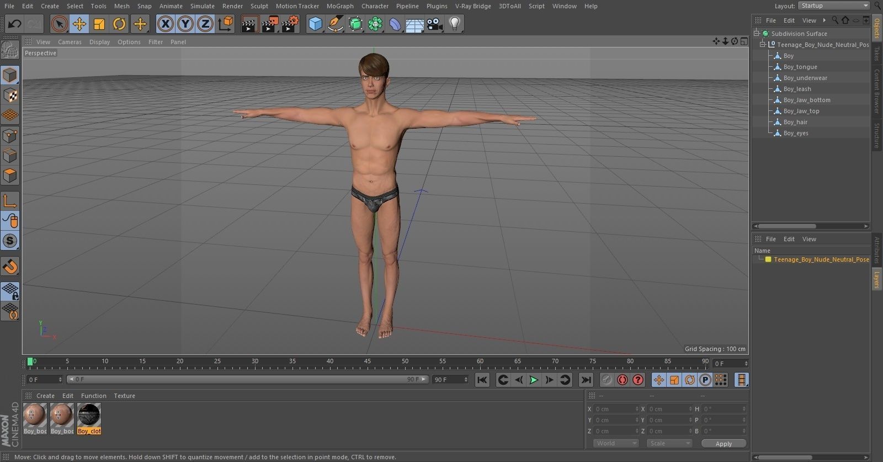This screenshot has height=462, width=883.
Task: Go to end of animation
Action: click(586, 380)
